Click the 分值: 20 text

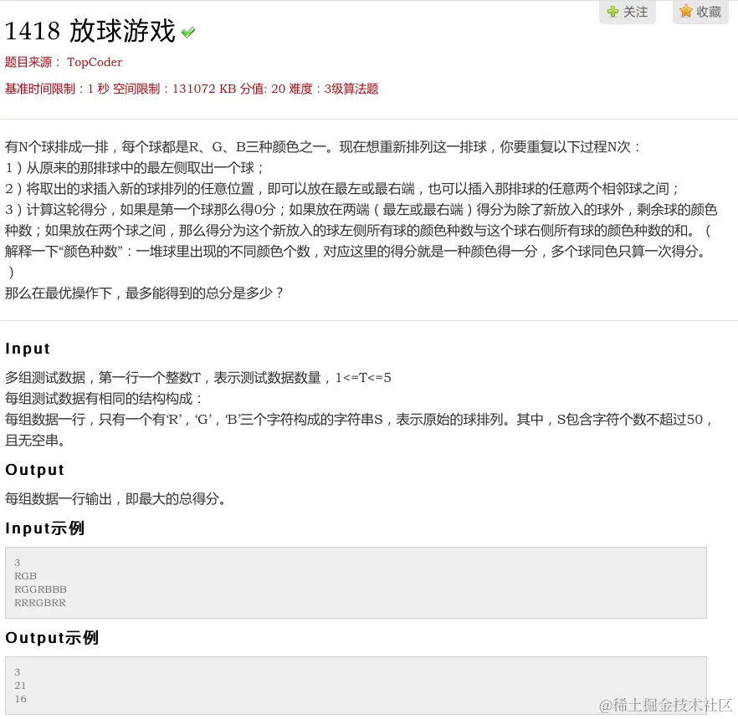[x=263, y=89]
